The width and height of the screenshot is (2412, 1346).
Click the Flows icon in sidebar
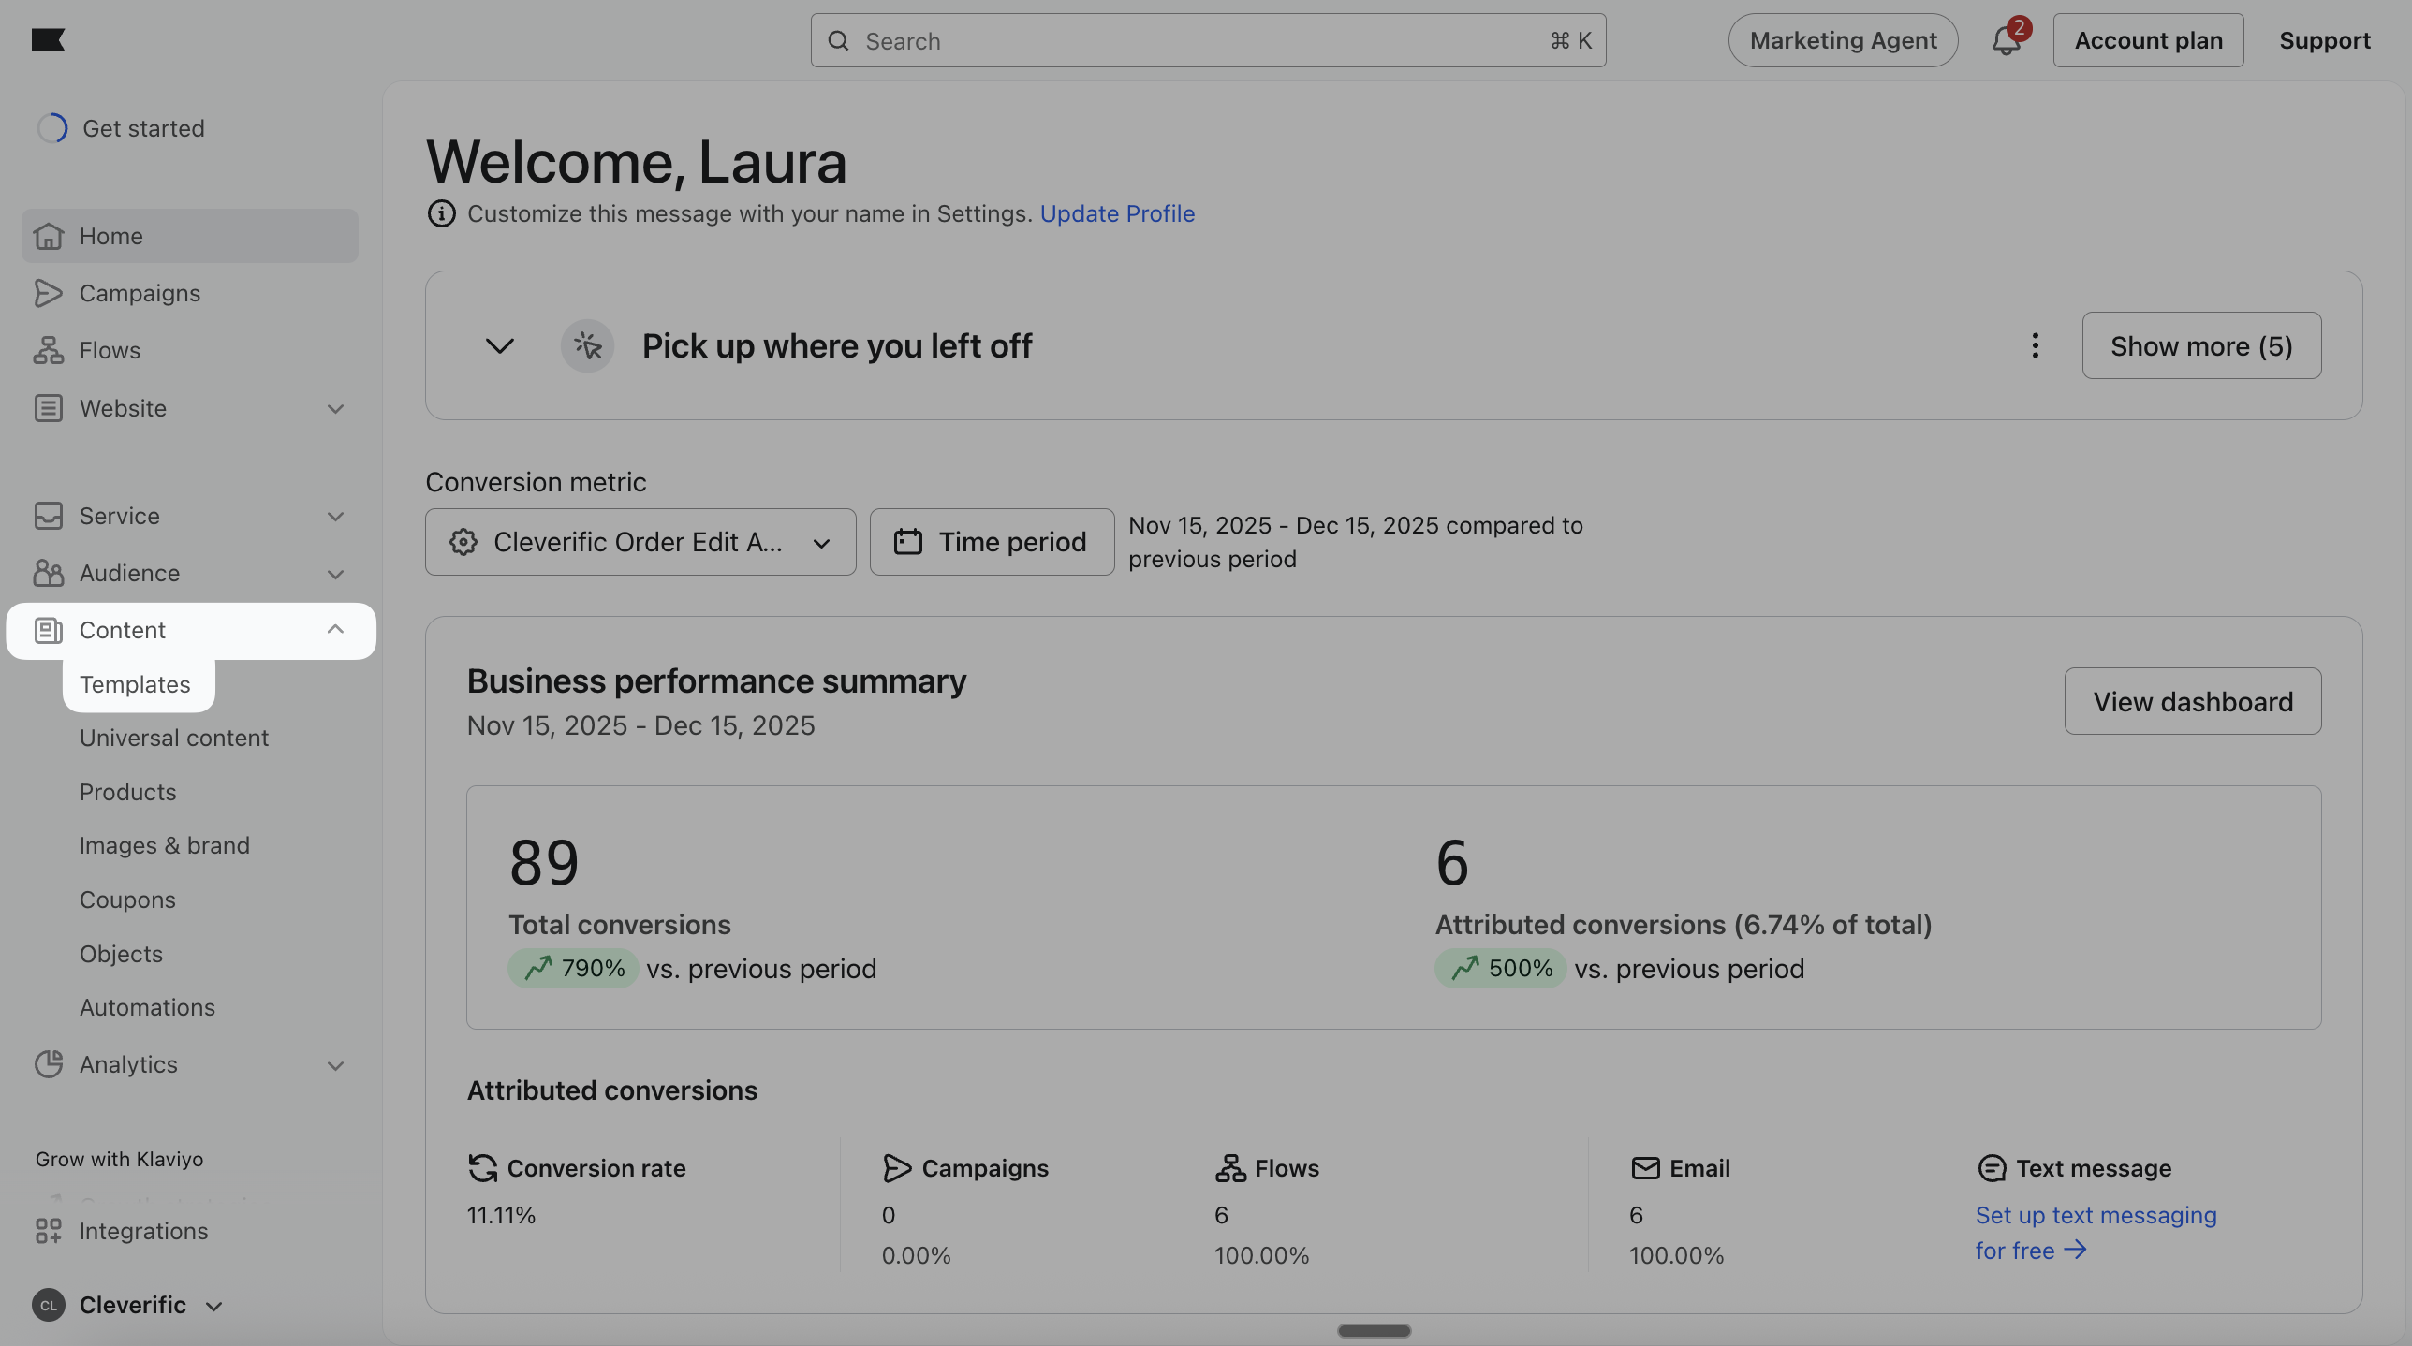49,350
